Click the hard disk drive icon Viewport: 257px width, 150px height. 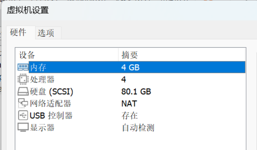tap(23, 92)
